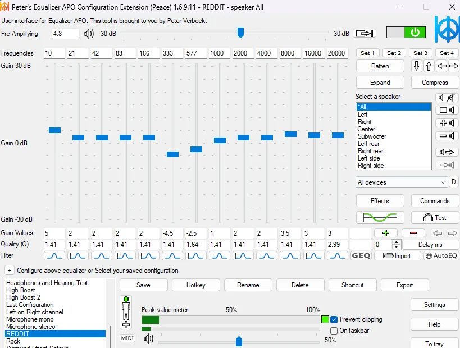The width and height of the screenshot is (460, 348).
Task: Click the 333 Hz gain slider handle
Action: point(172,154)
